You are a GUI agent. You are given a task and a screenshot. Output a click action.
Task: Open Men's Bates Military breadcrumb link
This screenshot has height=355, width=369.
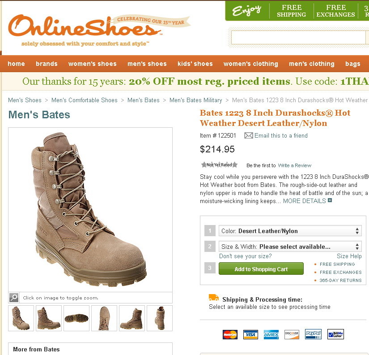[196, 100]
